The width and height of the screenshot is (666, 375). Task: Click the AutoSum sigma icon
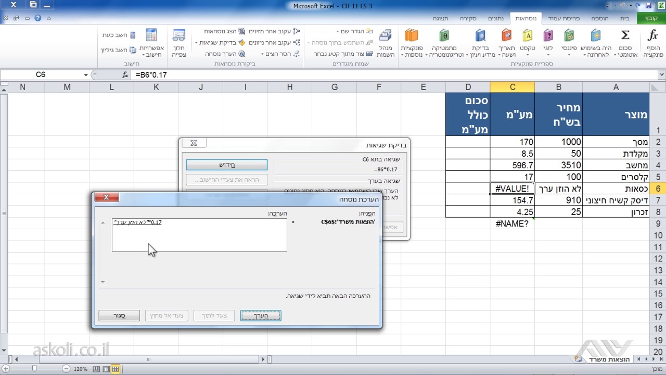point(625,35)
